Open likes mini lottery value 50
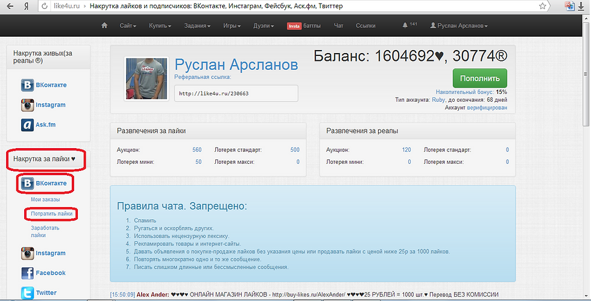The width and height of the screenshot is (591, 301). click(198, 162)
